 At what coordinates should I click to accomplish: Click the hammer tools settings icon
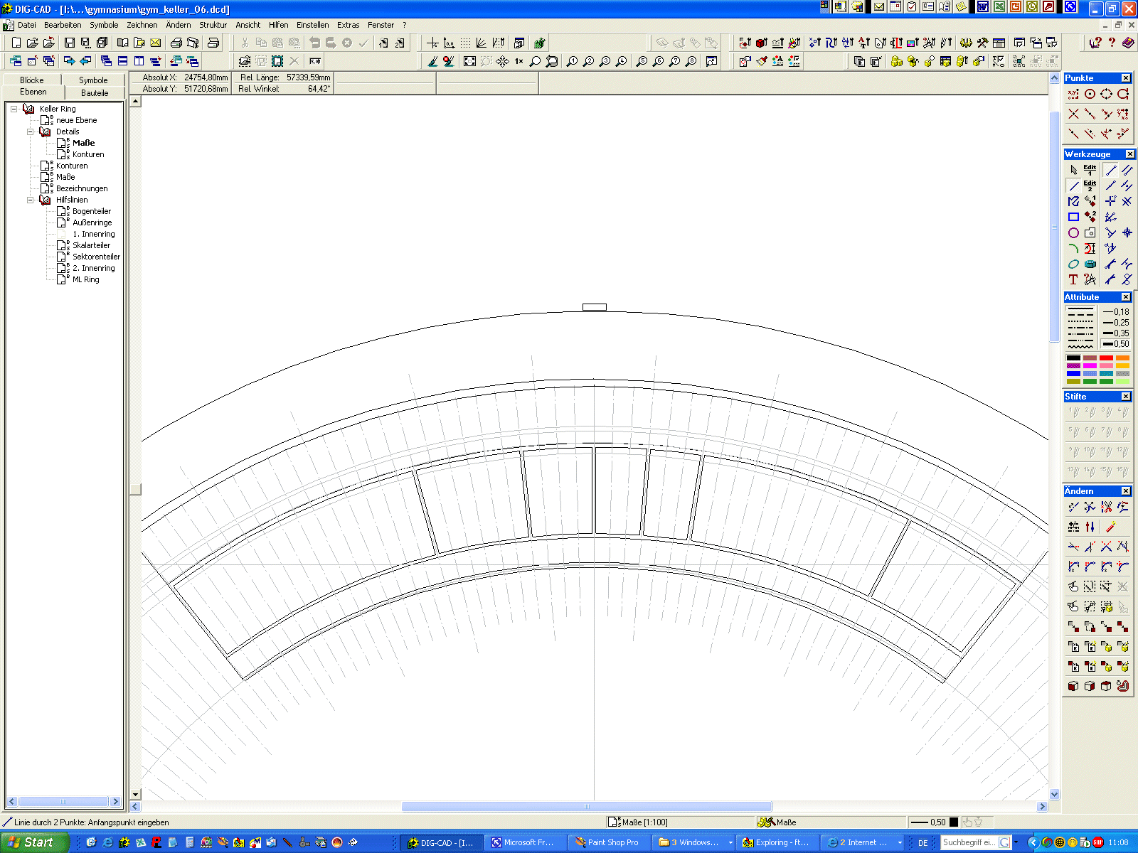[x=982, y=43]
